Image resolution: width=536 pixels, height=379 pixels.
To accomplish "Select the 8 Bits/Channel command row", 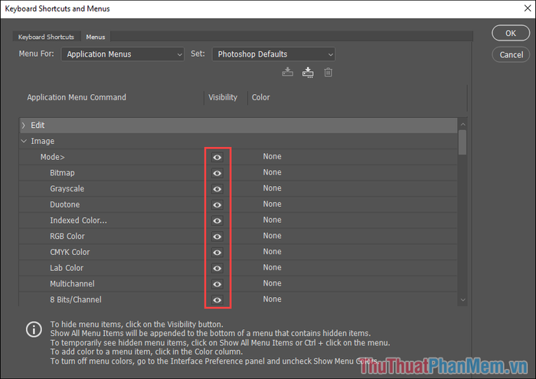I will (238, 299).
